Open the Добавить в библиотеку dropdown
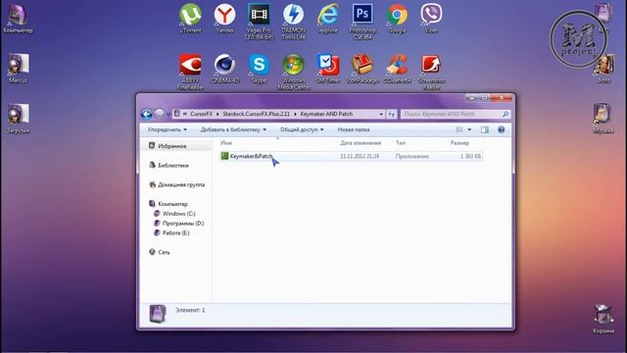Image resolution: width=627 pixels, height=353 pixels. pyautogui.click(x=233, y=129)
